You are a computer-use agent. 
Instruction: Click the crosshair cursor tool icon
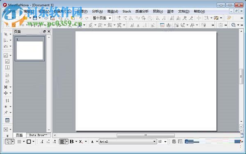point(199,18)
